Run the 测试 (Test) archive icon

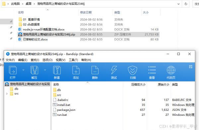coord(114,70)
